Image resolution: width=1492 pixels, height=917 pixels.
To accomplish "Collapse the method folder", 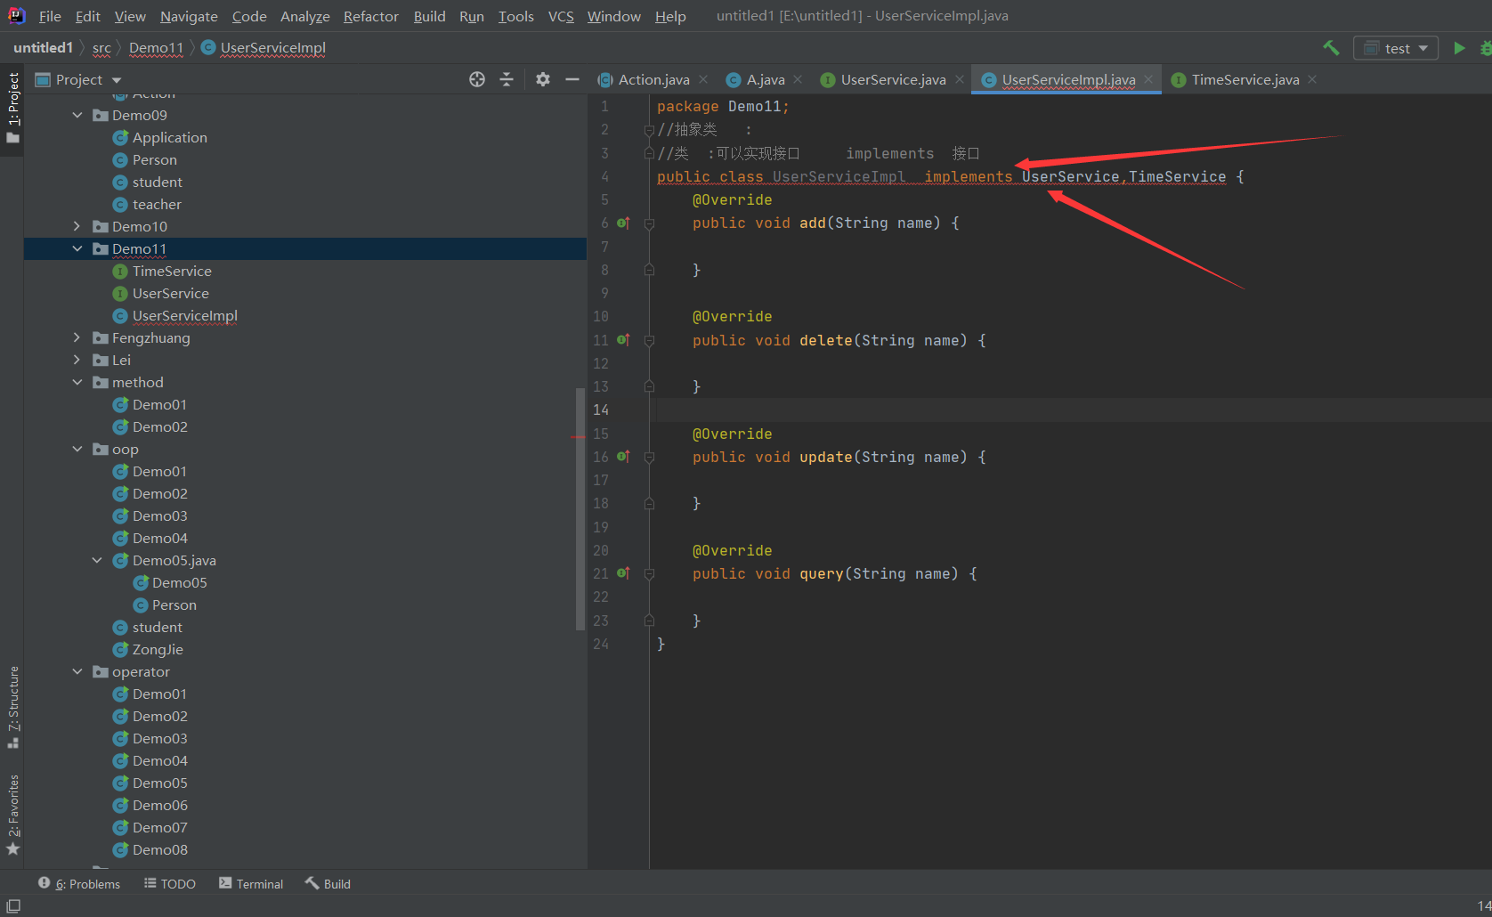I will coord(77,382).
